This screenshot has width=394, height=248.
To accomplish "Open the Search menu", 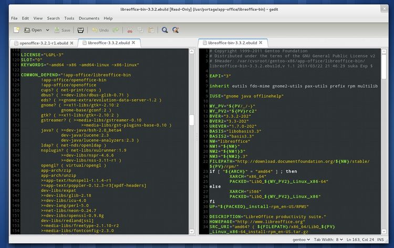I will pyautogui.click(x=53, y=18).
